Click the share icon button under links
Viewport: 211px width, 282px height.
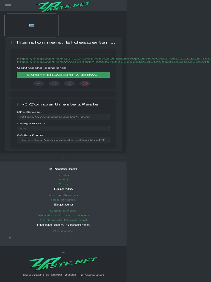54,83
